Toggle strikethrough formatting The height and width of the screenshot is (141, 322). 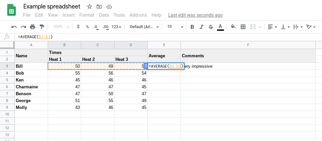(211, 27)
